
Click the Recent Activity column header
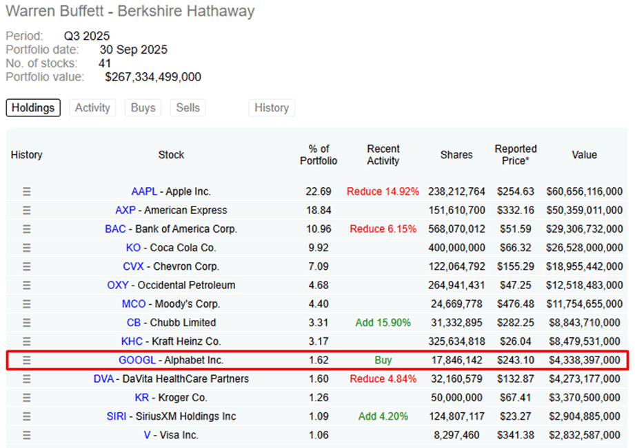pos(383,155)
